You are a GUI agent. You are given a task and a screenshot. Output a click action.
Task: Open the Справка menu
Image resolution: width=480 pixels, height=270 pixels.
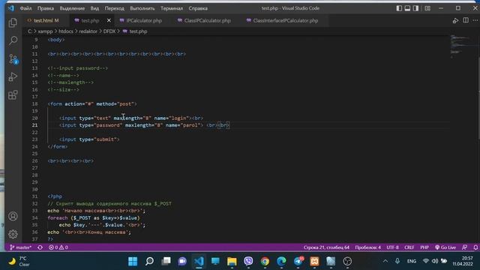(x=198, y=8)
